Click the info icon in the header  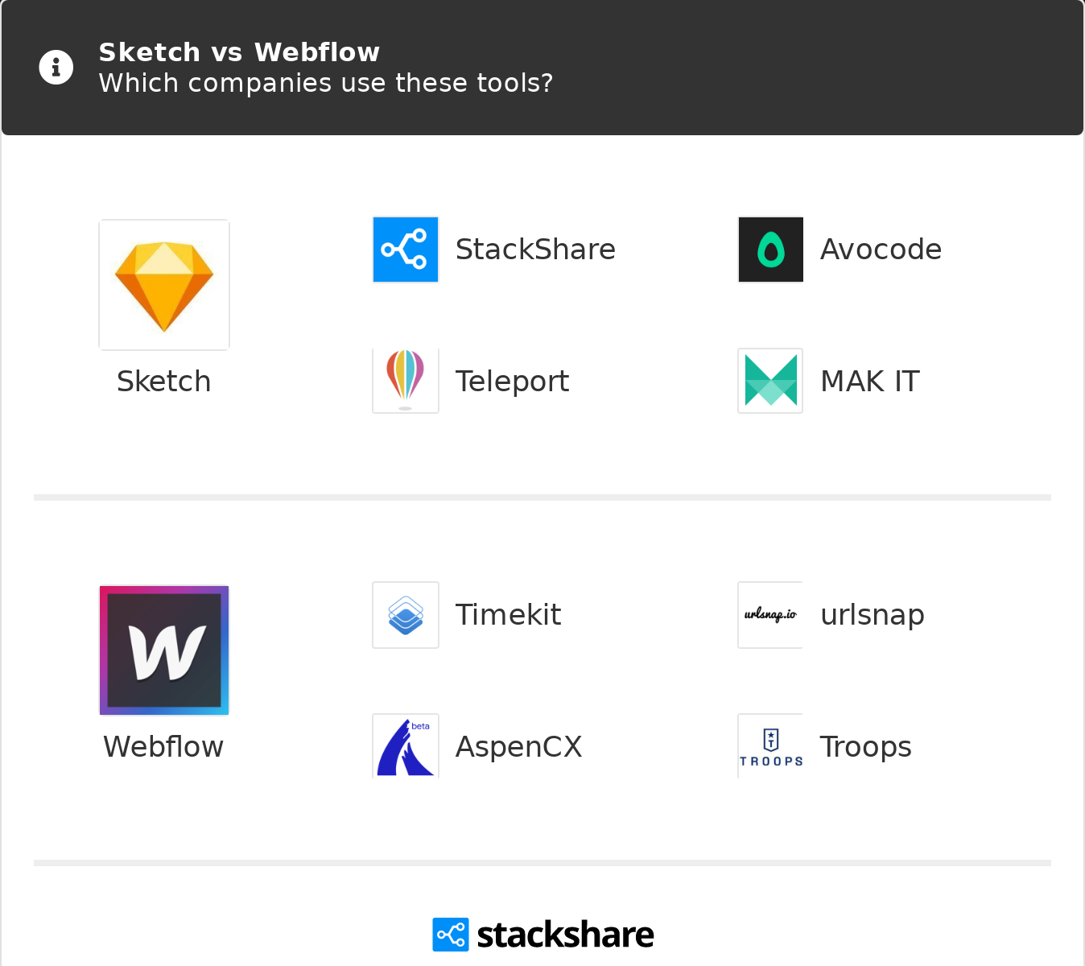pos(56,68)
